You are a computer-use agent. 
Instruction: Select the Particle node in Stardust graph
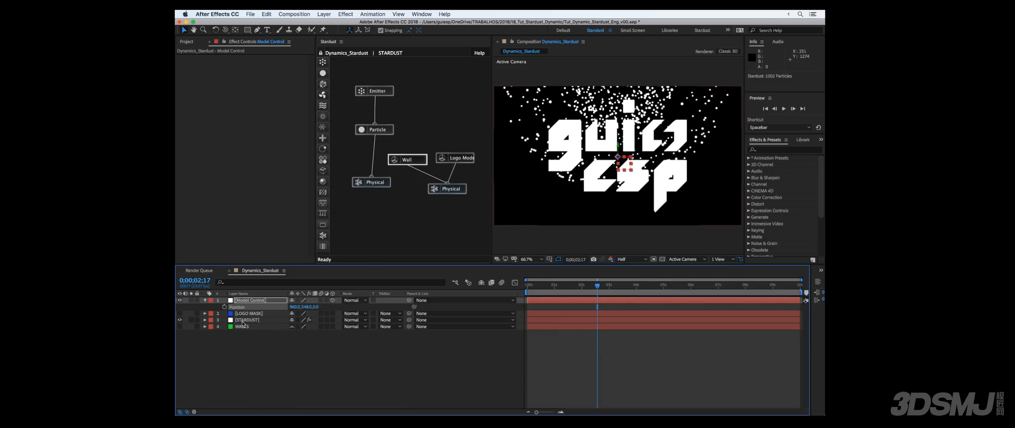[374, 130]
